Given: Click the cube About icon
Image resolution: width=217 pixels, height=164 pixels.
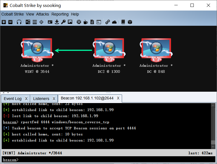Looking at the screenshot, I should click(130, 22).
